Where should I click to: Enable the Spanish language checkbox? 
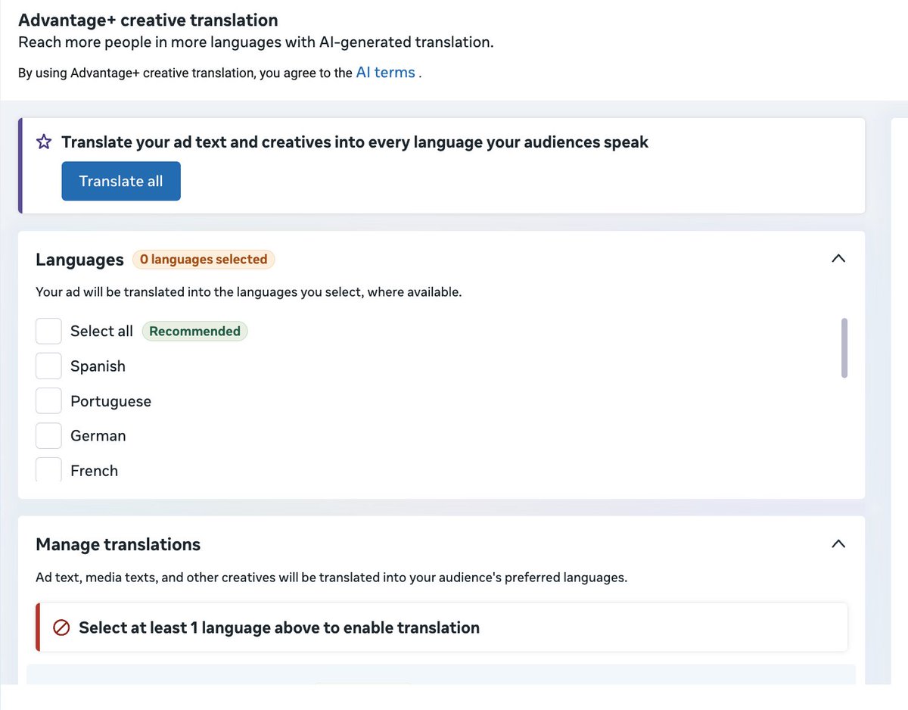click(48, 366)
